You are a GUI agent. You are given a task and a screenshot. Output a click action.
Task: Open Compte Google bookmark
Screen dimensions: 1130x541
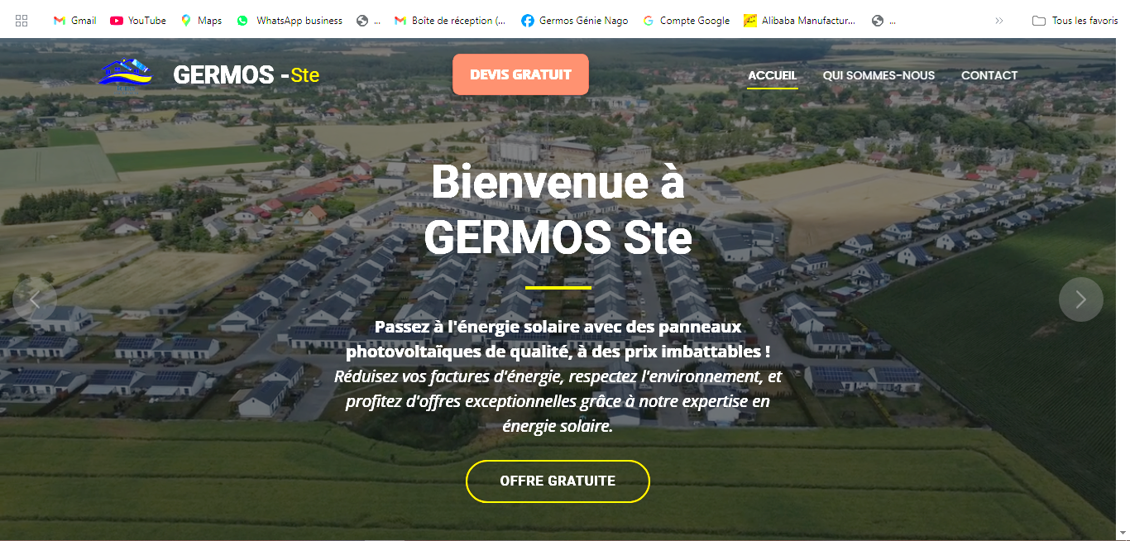coord(686,21)
